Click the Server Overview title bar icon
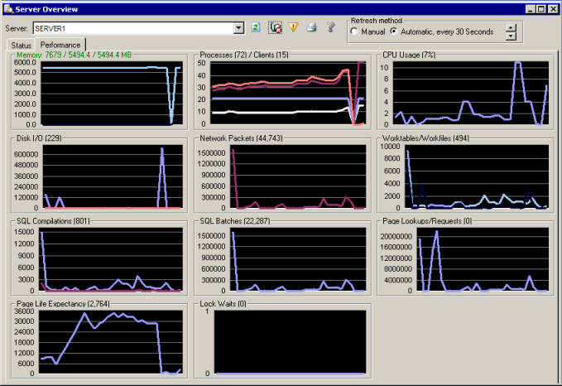The image size is (562, 386). tap(8, 7)
